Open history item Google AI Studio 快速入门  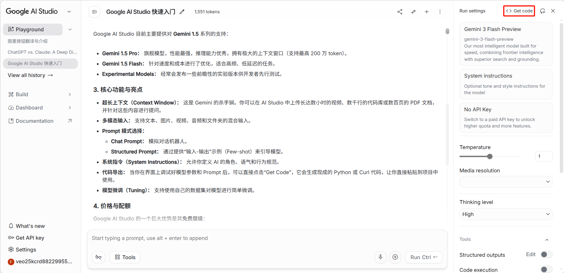pyautogui.click(x=40, y=63)
